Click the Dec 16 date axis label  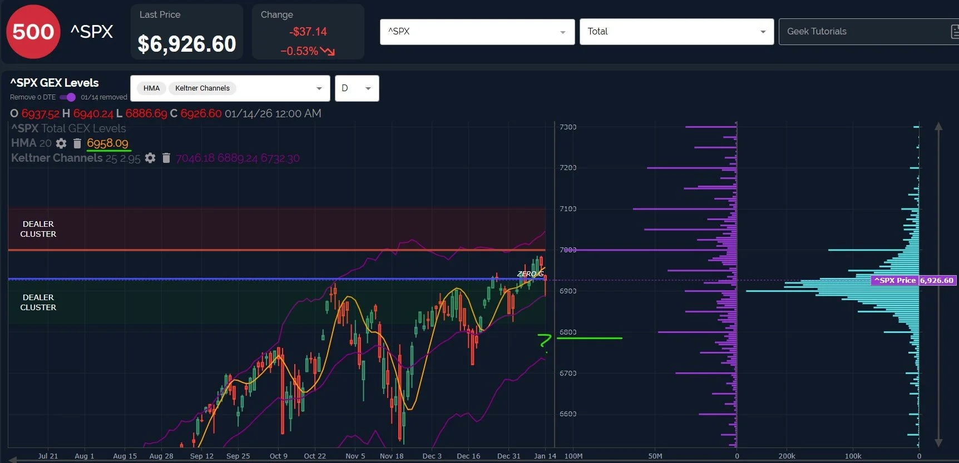[468, 456]
